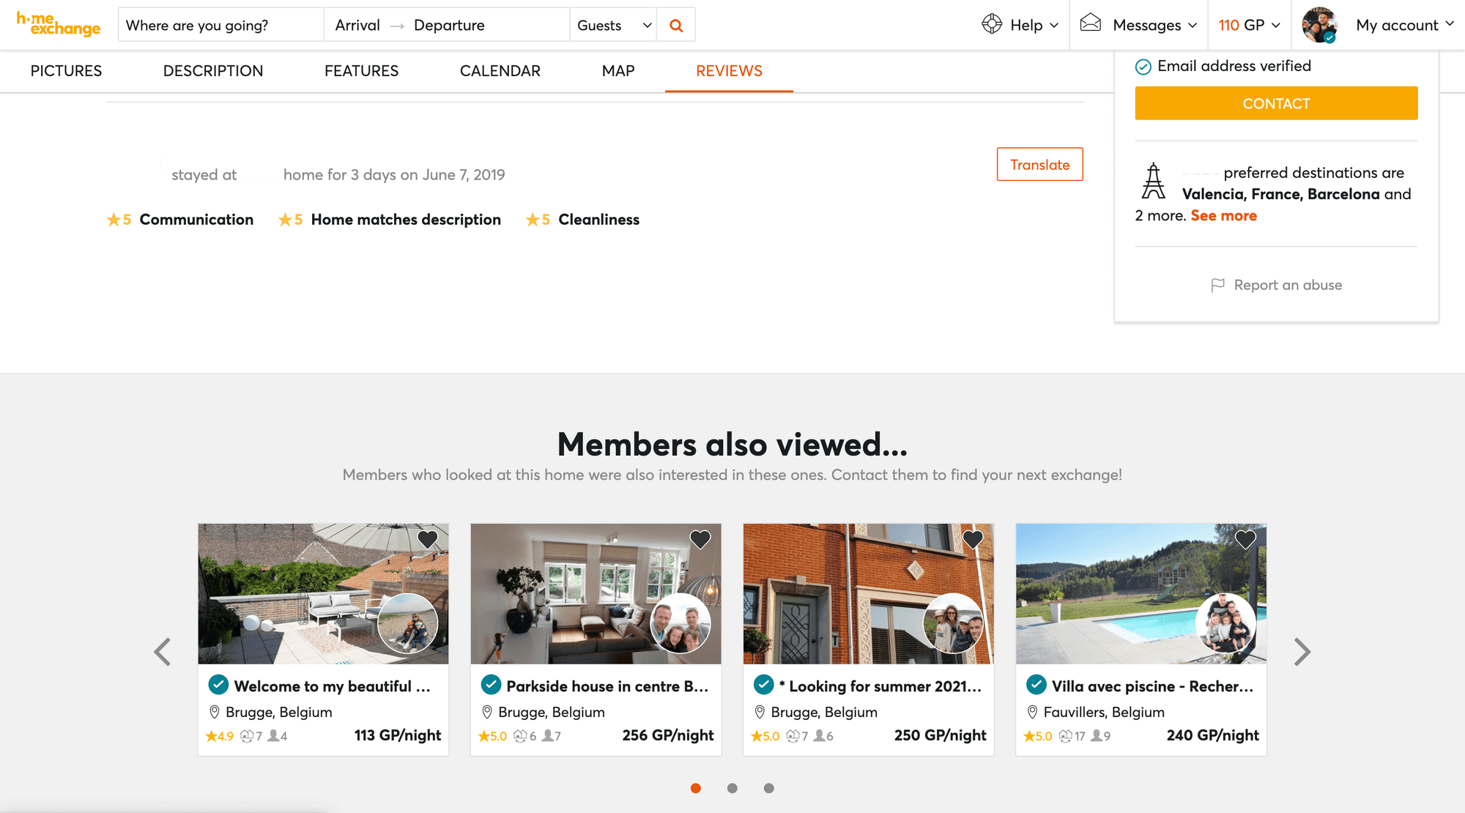1465x813 pixels.
Task: Open the MAP tab
Action: 617,70
